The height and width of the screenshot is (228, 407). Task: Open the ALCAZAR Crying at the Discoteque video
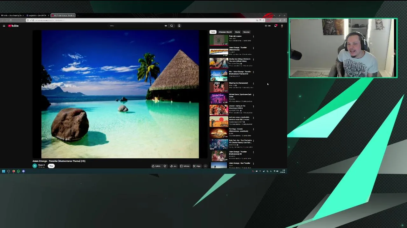[x=237, y=107]
